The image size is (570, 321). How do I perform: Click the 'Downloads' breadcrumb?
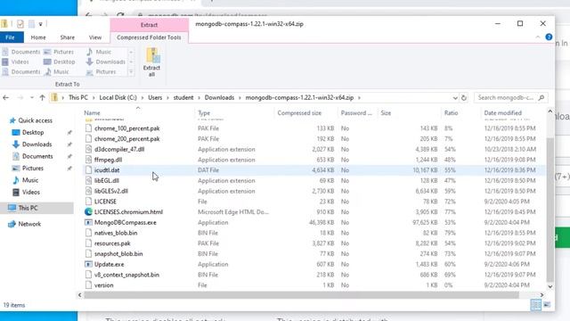[219, 97]
